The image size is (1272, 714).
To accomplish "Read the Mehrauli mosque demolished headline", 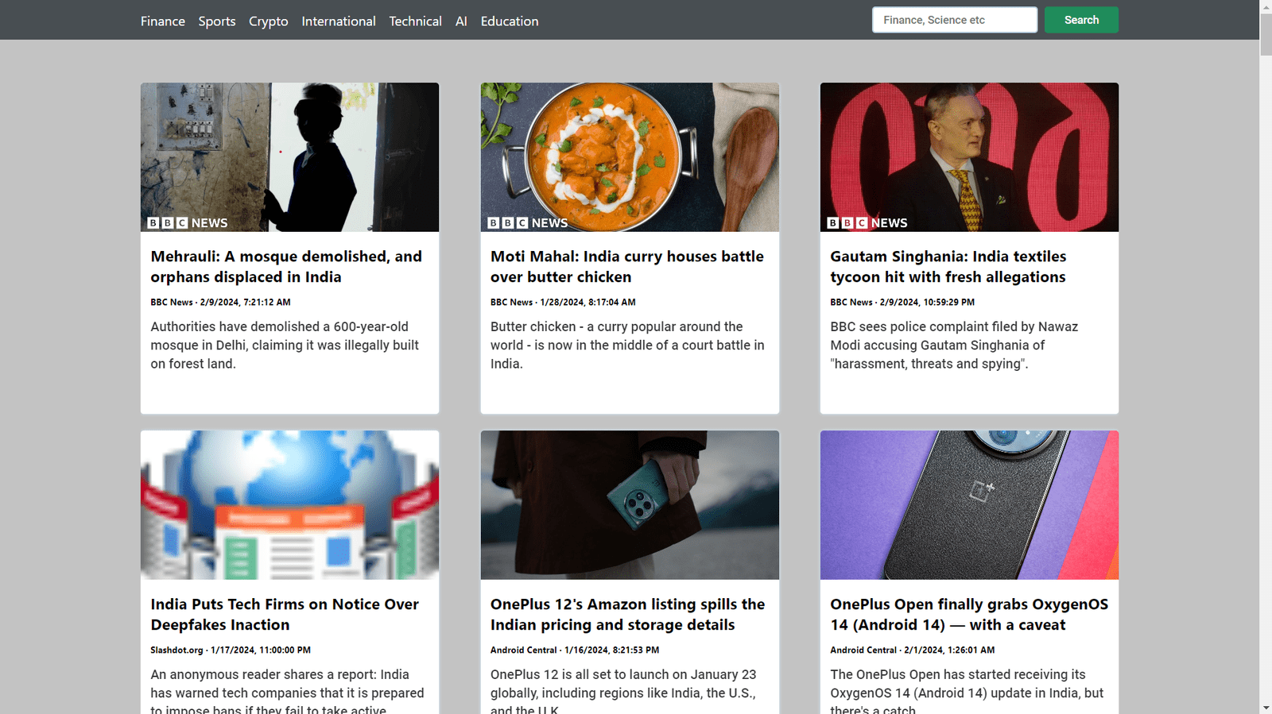I will tap(286, 267).
